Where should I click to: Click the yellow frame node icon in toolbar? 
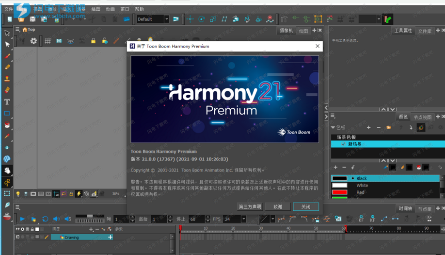pyautogui.click(x=318, y=19)
